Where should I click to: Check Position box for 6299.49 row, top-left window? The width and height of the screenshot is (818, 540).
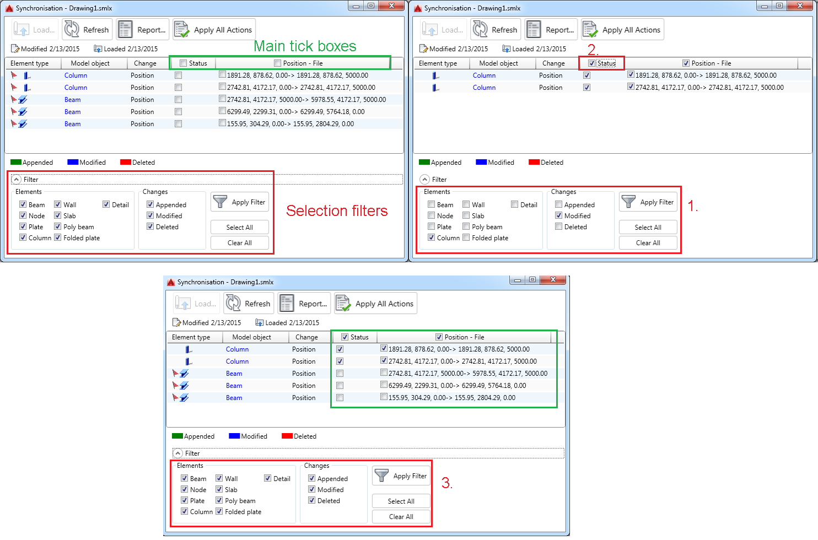click(222, 111)
